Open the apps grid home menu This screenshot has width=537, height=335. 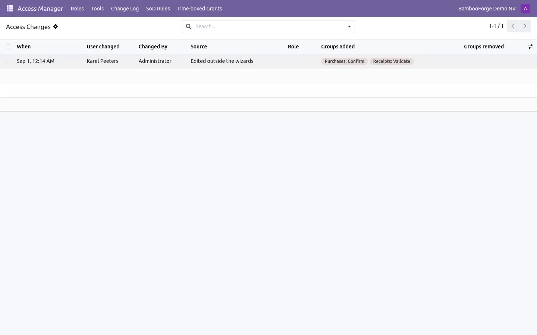click(10, 8)
